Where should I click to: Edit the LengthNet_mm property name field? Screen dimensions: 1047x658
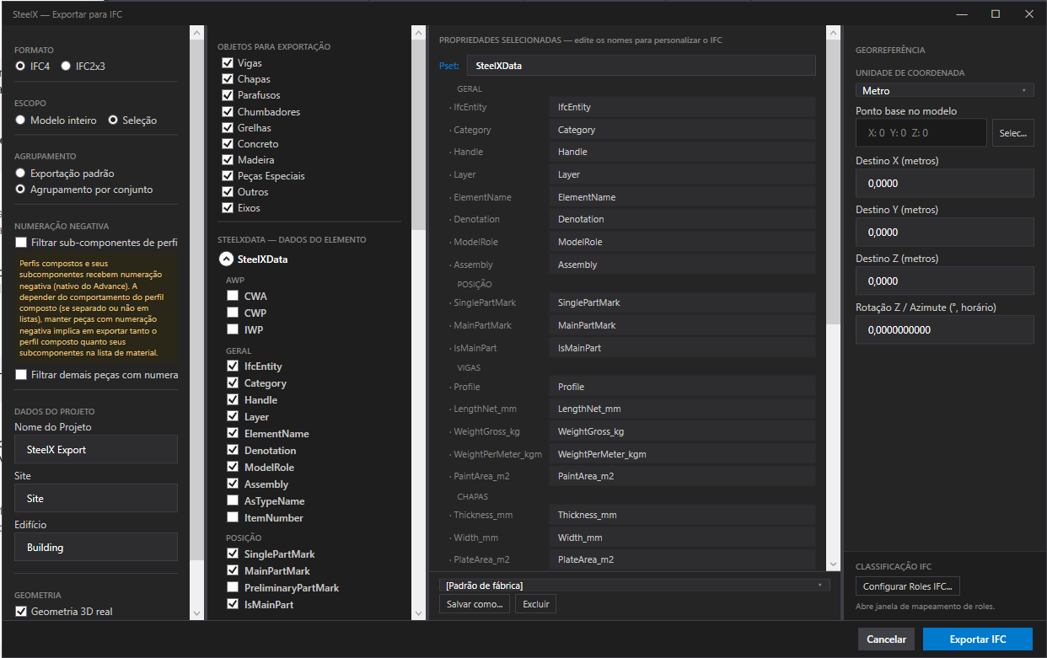click(682, 409)
